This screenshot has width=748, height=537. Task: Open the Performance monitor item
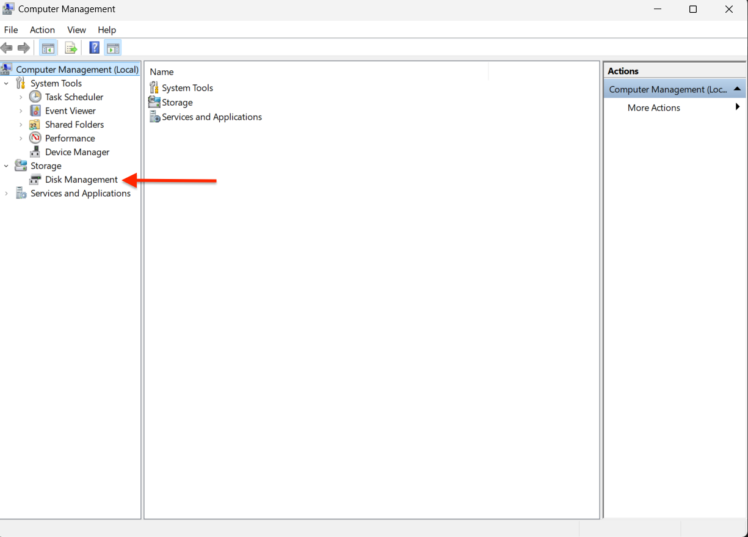click(69, 138)
